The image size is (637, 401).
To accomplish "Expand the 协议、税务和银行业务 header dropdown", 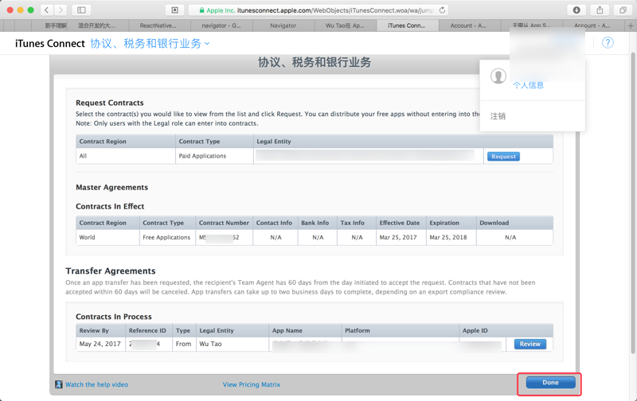I will [x=150, y=44].
